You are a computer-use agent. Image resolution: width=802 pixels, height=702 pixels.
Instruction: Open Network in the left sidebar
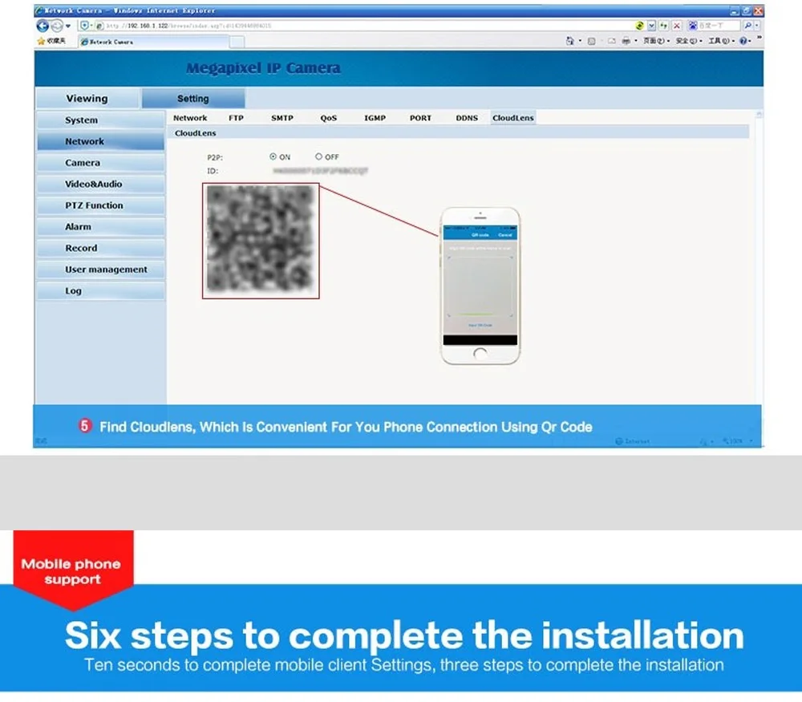pos(101,141)
